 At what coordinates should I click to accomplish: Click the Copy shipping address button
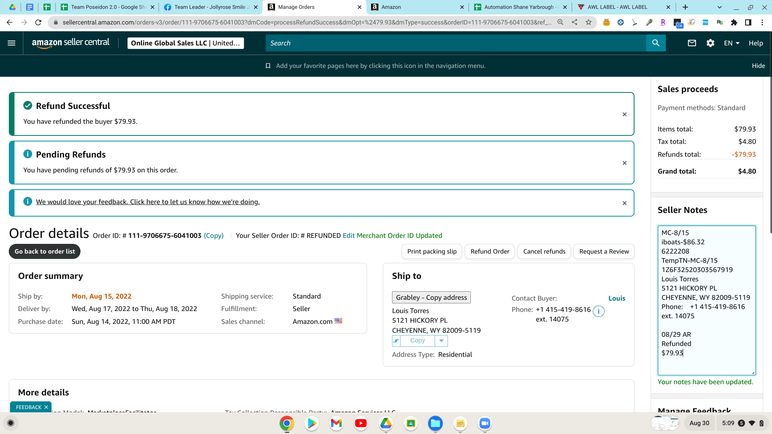(417, 341)
